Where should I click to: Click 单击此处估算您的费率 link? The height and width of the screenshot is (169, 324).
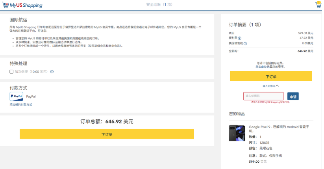[270, 67]
